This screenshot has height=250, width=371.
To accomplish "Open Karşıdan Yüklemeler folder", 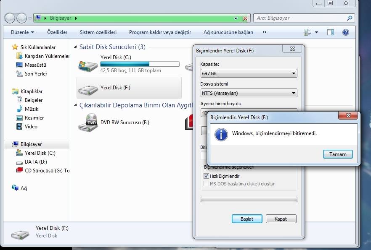I will 47,56.
